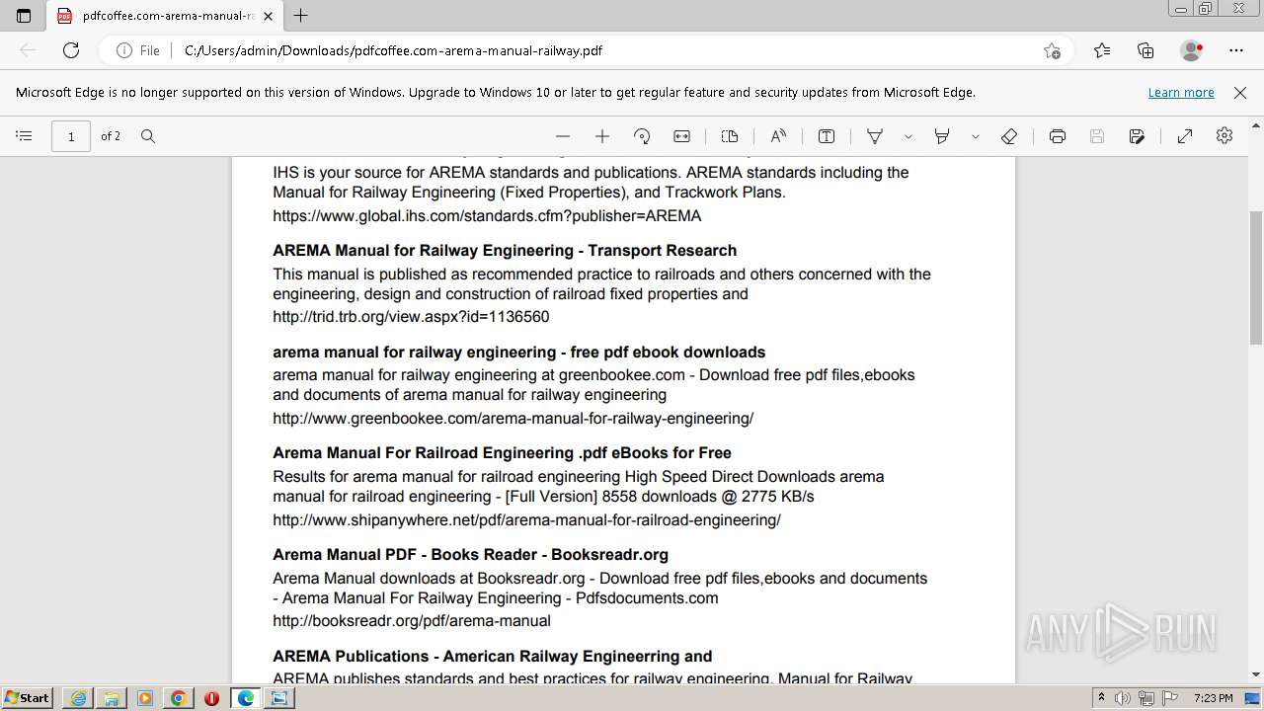The width and height of the screenshot is (1264, 711).
Task: Open PDF viewer settings gear
Action: click(x=1224, y=136)
